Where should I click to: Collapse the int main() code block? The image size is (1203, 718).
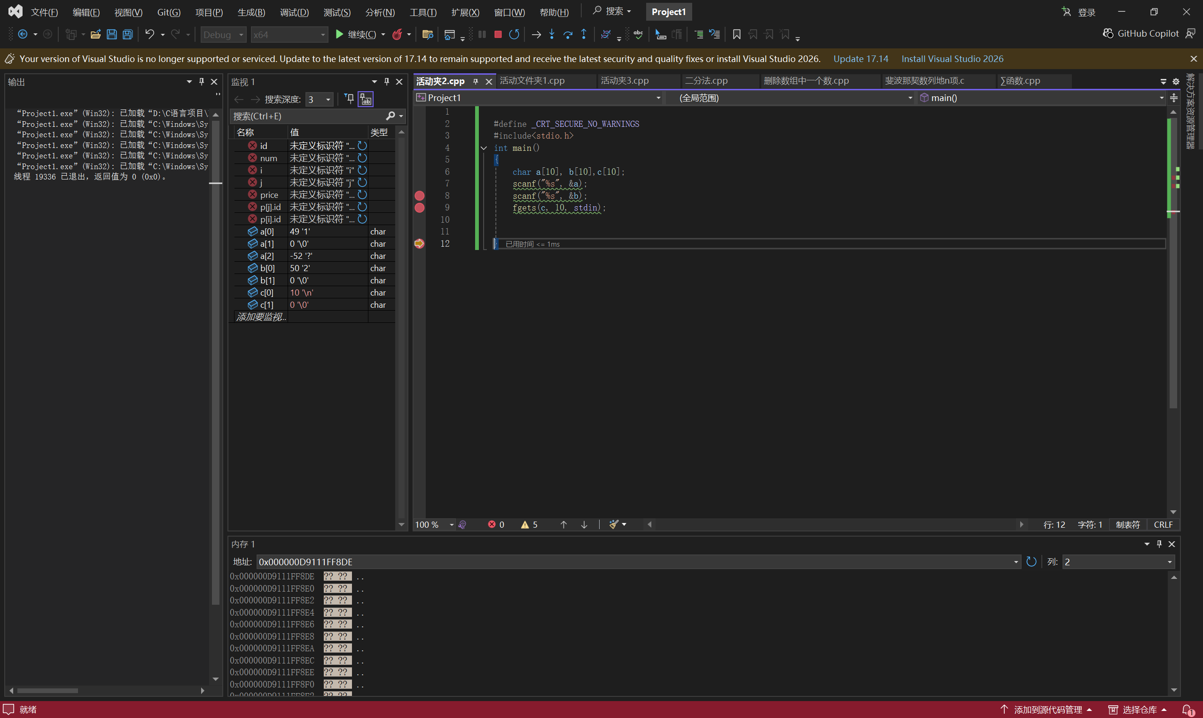pyautogui.click(x=484, y=148)
